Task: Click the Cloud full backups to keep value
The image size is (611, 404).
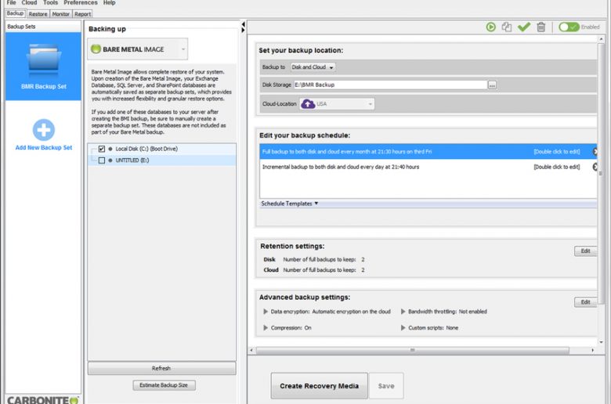Action: click(x=363, y=270)
